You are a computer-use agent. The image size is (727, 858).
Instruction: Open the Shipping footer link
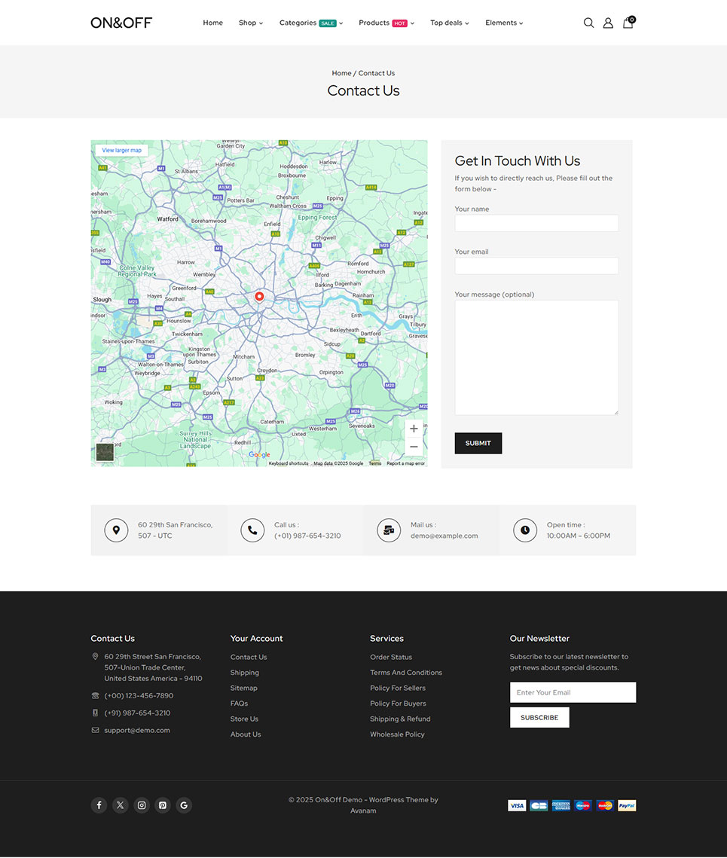[x=245, y=673]
